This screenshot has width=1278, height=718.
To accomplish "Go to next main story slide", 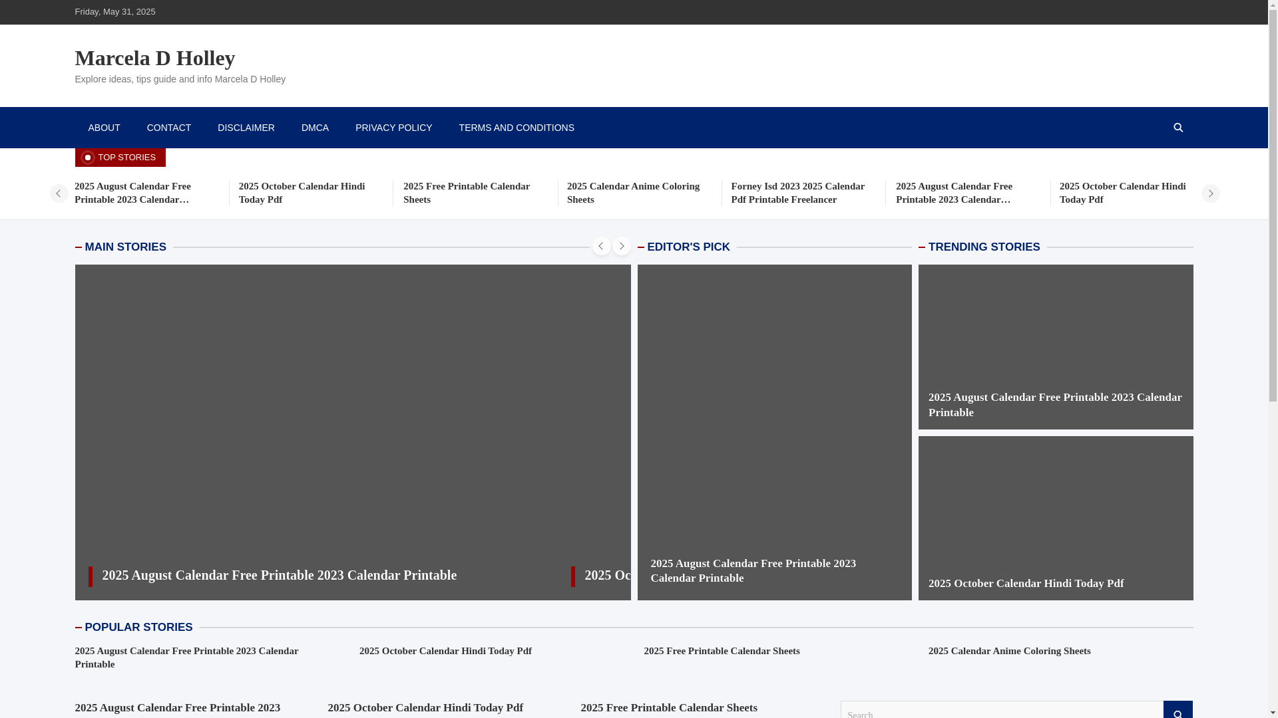I will click(x=621, y=246).
